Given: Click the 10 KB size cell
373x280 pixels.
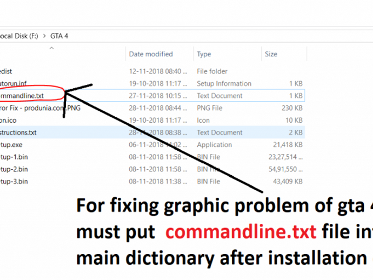Looking at the screenshot, I should pyautogui.click(x=294, y=120).
